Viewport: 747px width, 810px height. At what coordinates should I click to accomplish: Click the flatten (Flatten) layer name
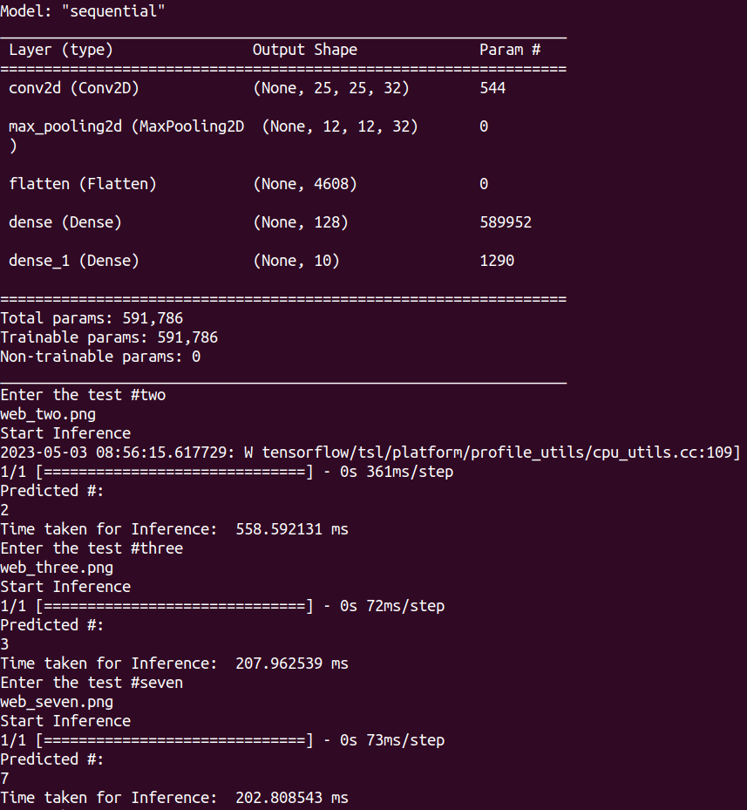point(83,184)
